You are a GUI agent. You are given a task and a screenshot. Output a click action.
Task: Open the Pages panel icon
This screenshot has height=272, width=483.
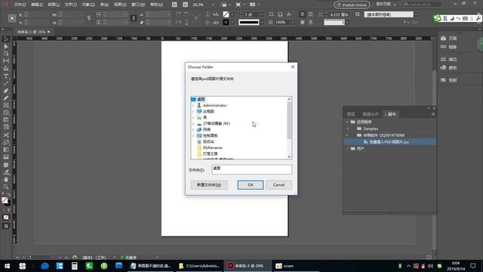[x=443, y=39]
